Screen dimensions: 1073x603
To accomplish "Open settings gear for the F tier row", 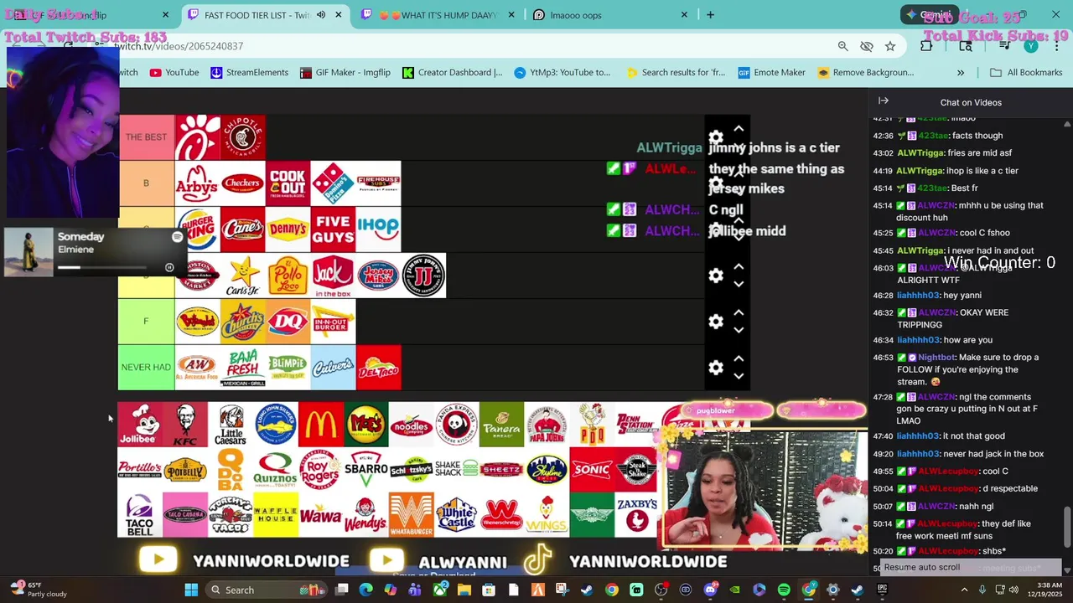I will pyautogui.click(x=716, y=322).
